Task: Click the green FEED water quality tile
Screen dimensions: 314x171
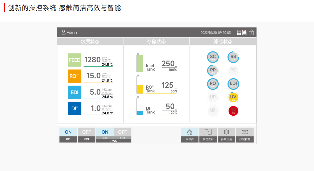Action: coord(75,60)
